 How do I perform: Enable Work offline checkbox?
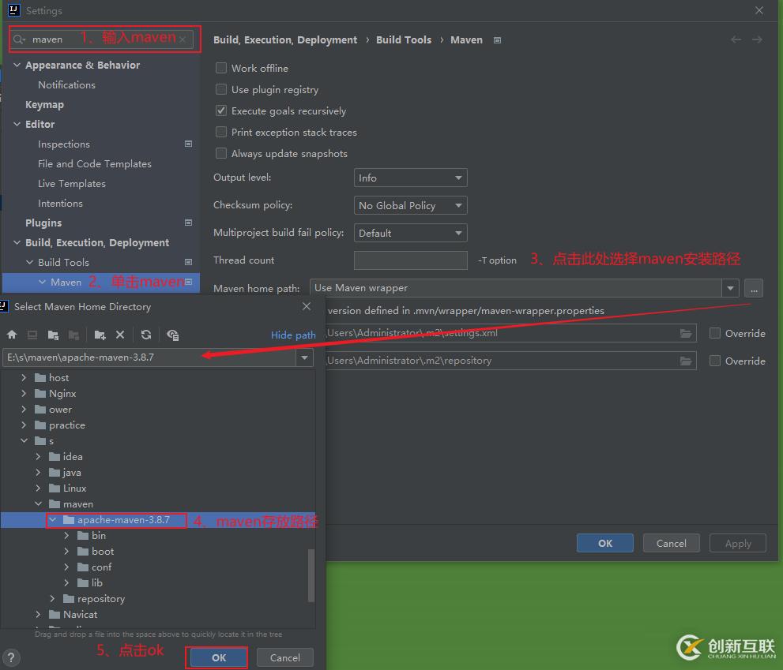[220, 68]
